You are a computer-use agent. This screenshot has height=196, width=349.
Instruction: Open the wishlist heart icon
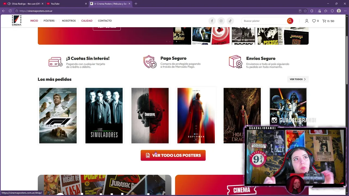[314, 21]
